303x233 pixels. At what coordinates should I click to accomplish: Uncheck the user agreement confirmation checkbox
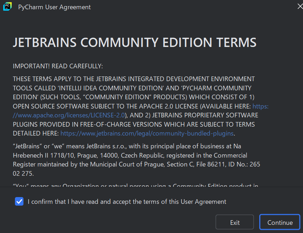point(19,201)
